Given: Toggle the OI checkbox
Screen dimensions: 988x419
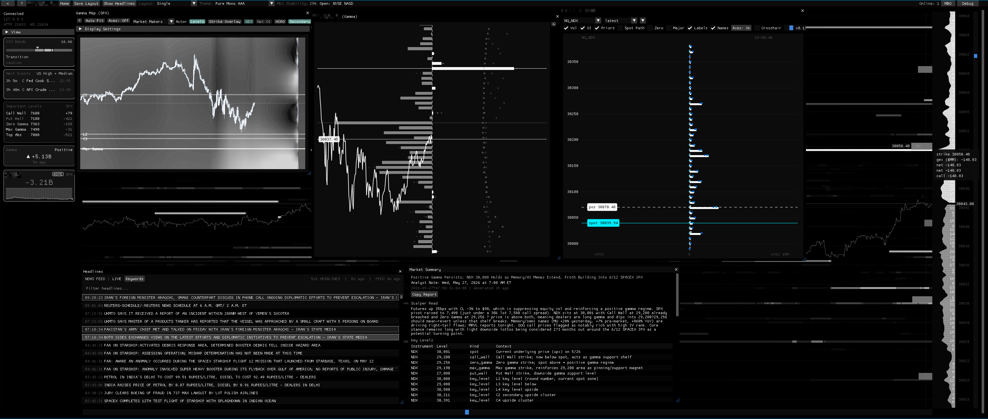Looking at the screenshot, I should tap(582, 28).
